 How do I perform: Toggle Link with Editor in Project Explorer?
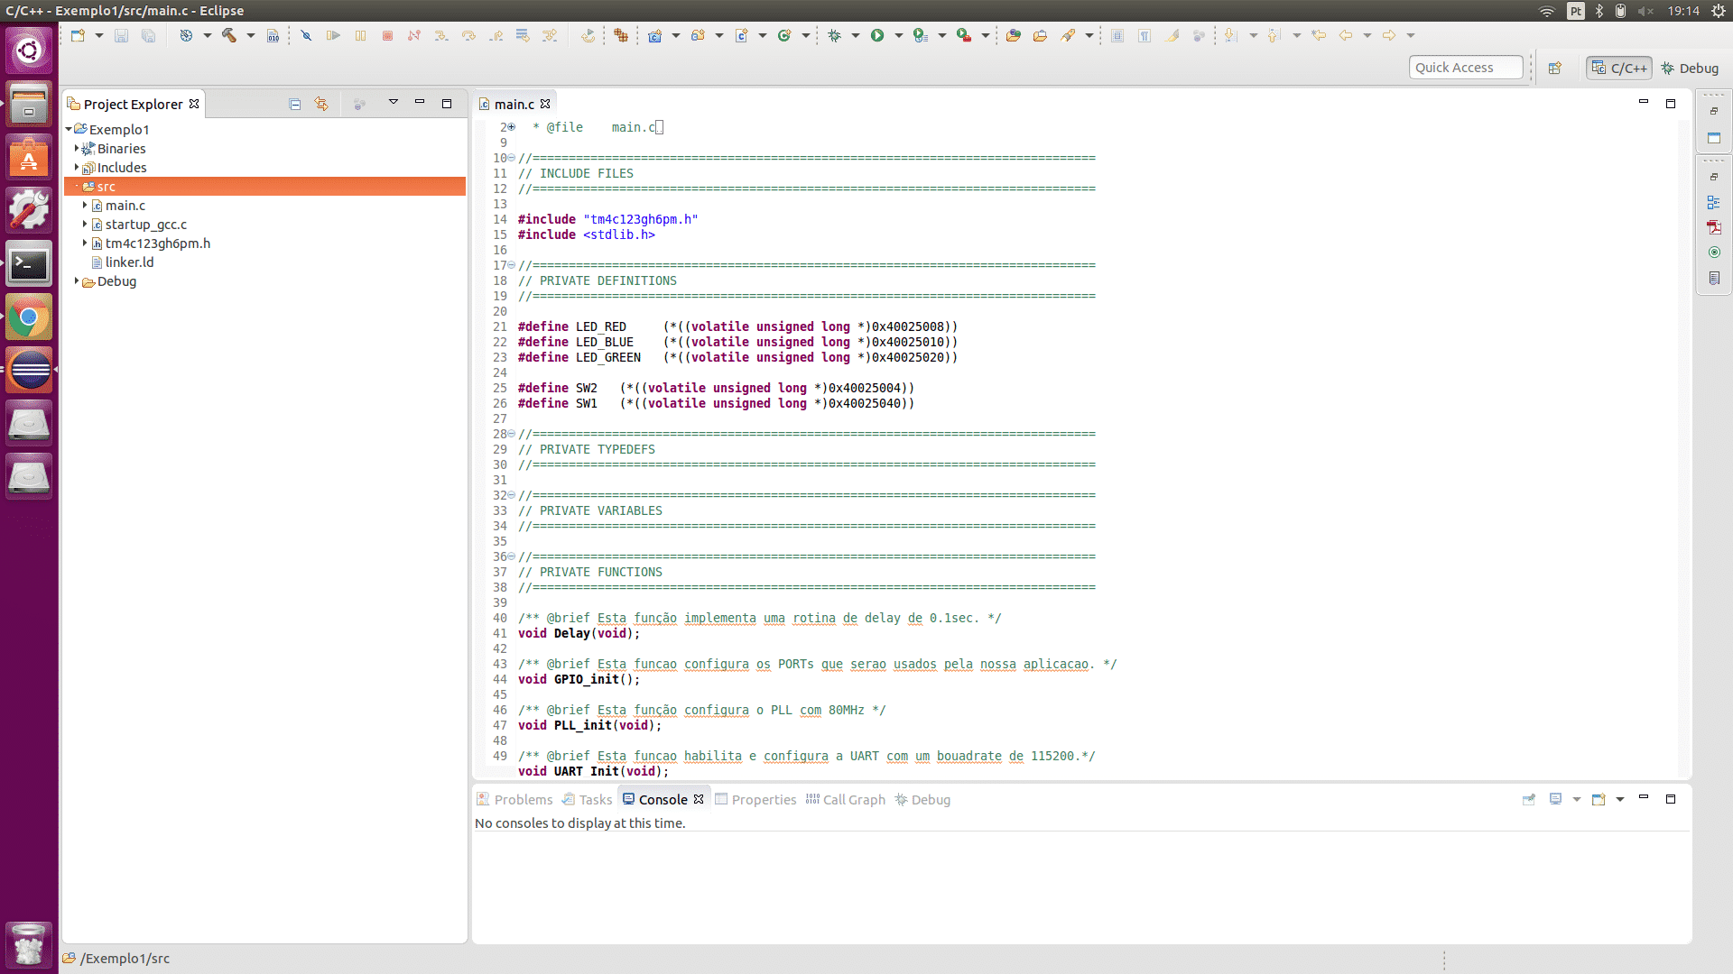(321, 105)
